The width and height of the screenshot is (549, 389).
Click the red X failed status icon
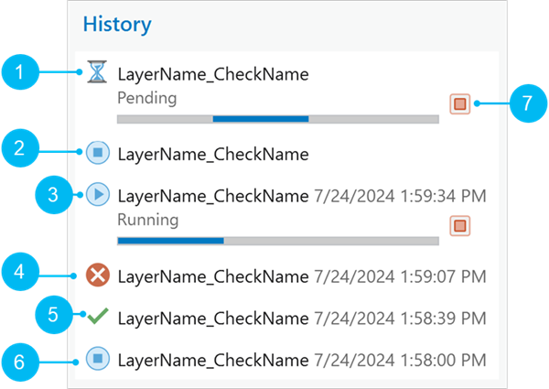[98, 276]
